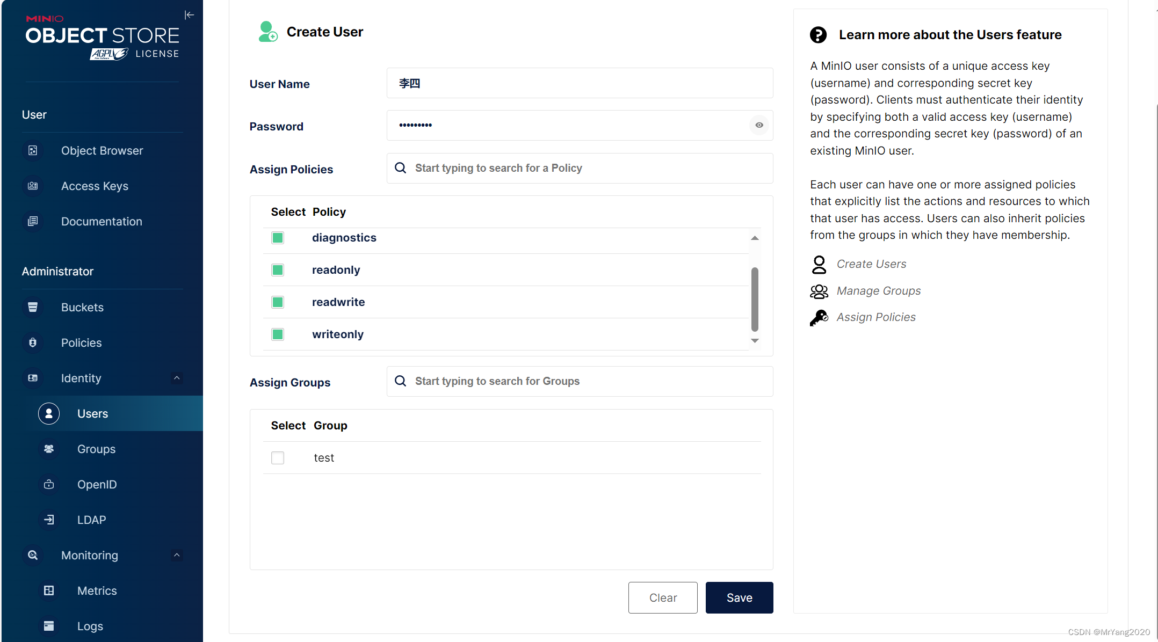1158x642 pixels.
Task: Collapse the sidebar with the arrow icon
Action: click(x=189, y=15)
